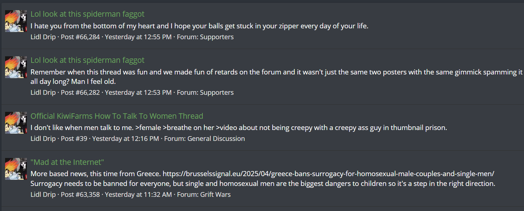Open Forum: Supporters link on post #66,284
Screen dimensions: 524x211
(x=205, y=37)
